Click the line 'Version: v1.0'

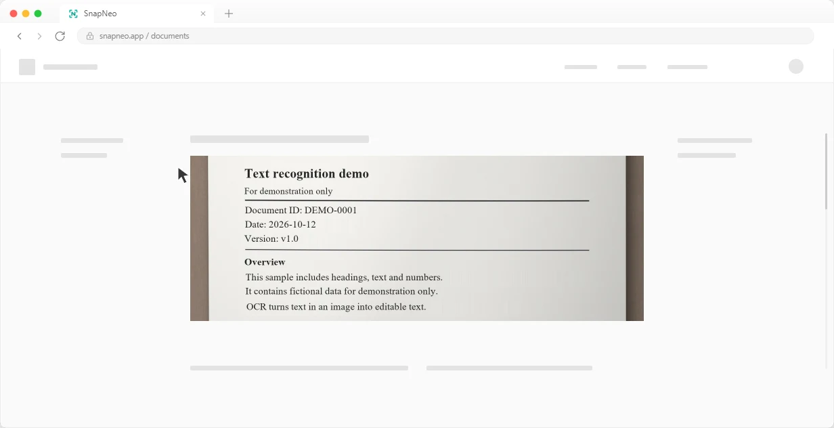(271, 238)
